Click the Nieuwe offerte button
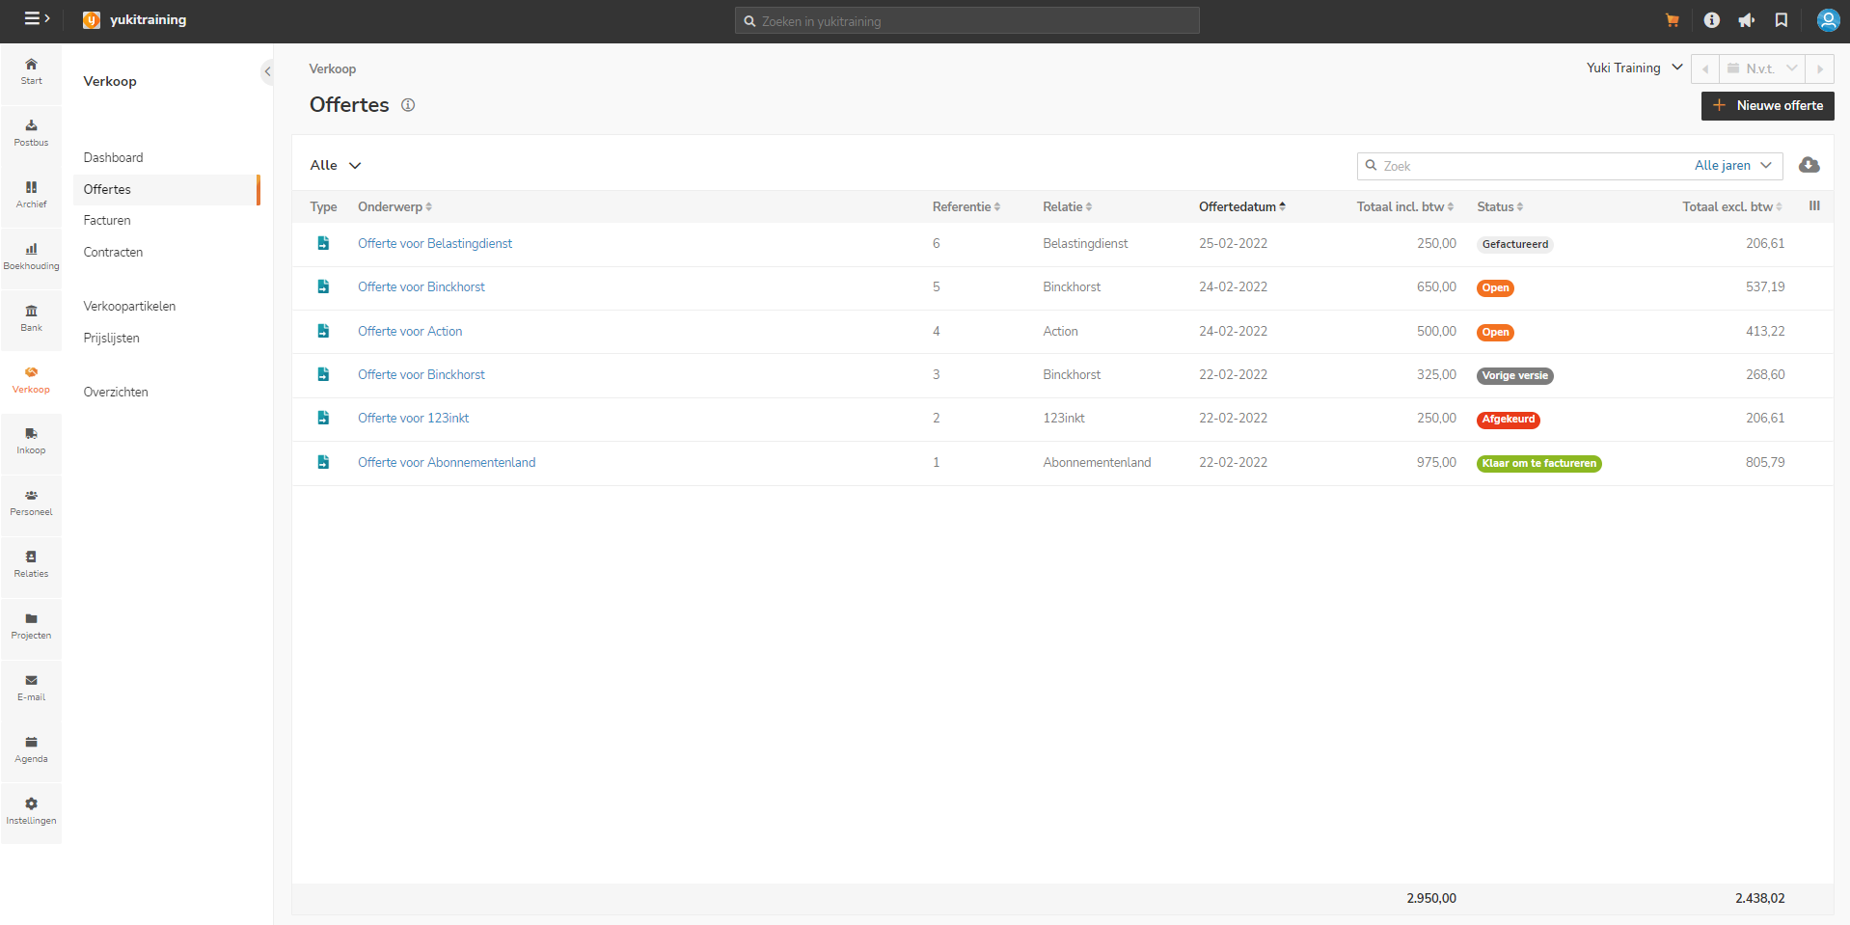1850x925 pixels. click(x=1767, y=105)
